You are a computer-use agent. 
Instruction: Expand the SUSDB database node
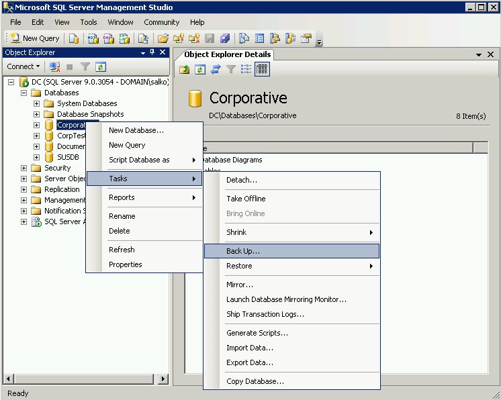(36, 157)
